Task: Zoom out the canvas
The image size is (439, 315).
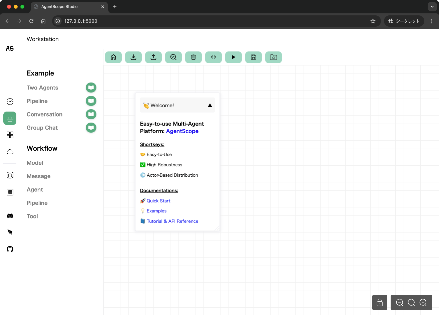Action: coord(400,303)
